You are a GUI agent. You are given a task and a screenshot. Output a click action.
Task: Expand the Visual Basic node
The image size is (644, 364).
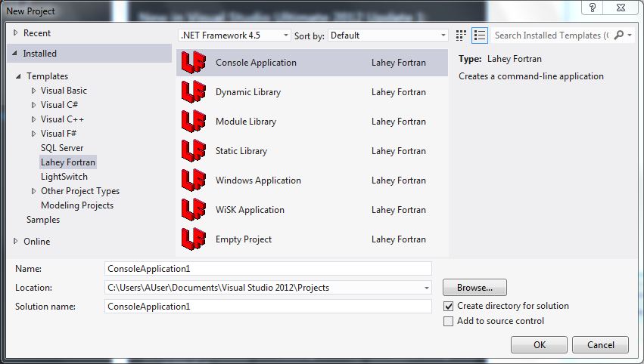34,91
